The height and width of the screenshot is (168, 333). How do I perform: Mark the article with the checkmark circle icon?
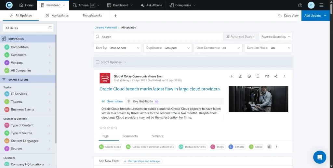tap(249, 76)
